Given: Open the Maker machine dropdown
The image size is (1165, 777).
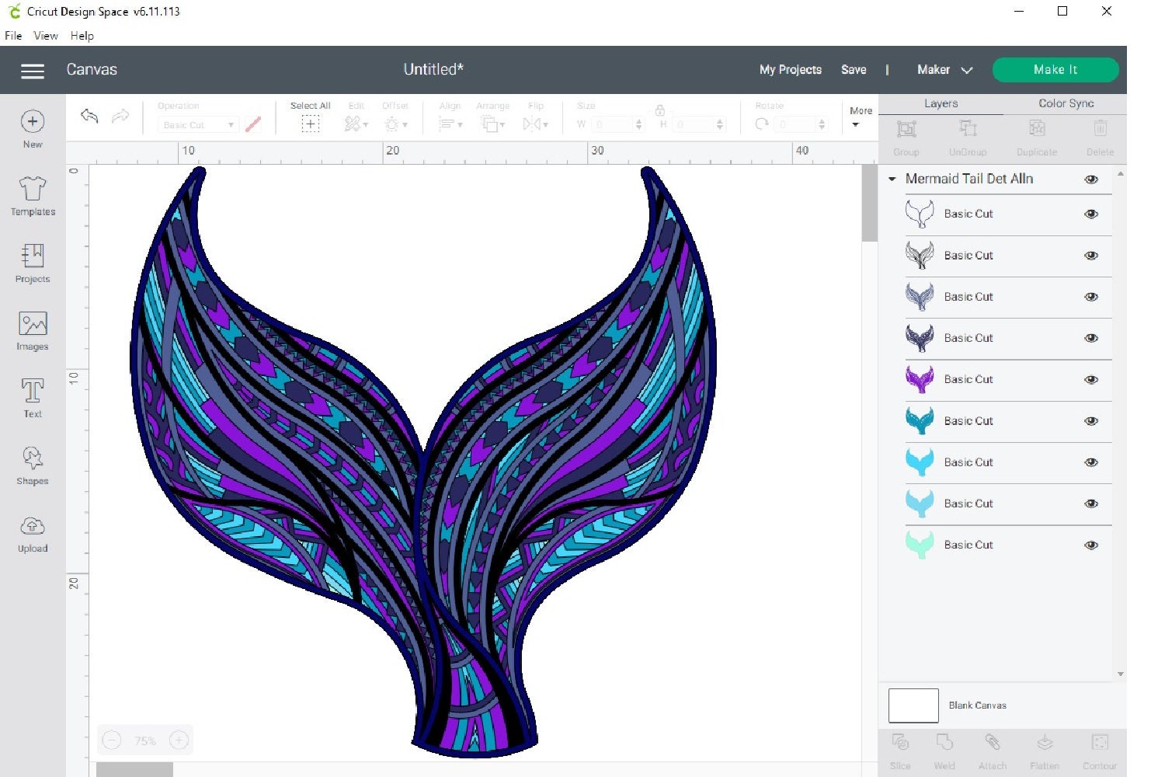Looking at the screenshot, I should [944, 70].
